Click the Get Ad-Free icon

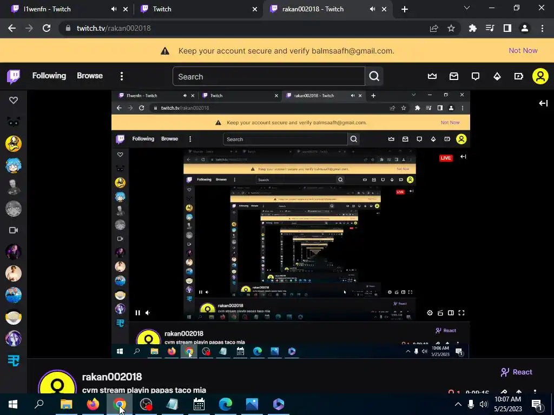coord(519,76)
